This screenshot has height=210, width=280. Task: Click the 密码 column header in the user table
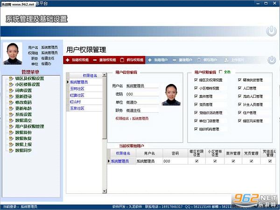click(175, 153)
